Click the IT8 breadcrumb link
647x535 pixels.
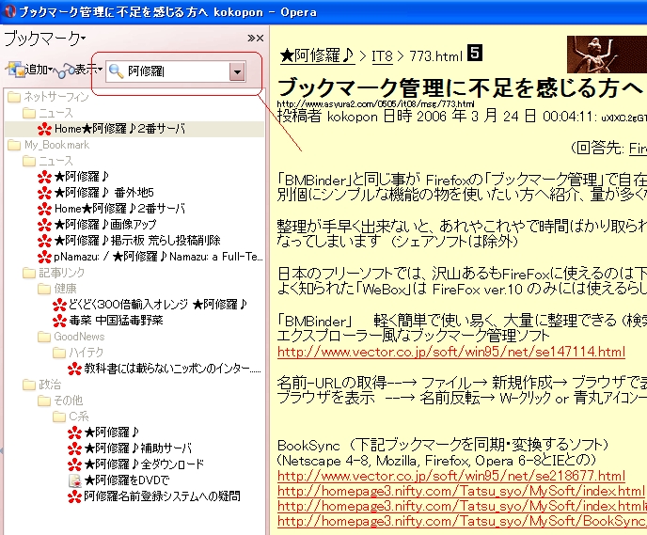(382, 55)
